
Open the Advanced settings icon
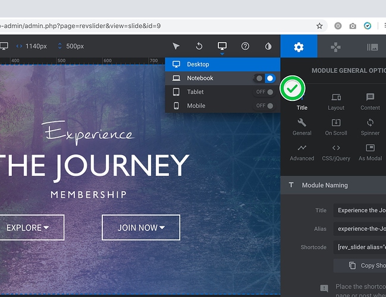pyautogui.click(x=302, y=152)
